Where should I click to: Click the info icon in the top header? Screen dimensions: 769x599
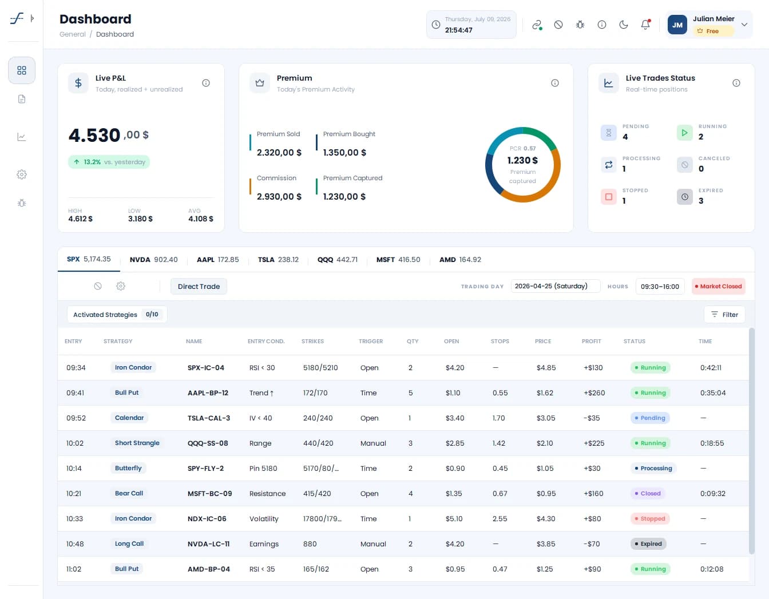[x=602, y=25]
